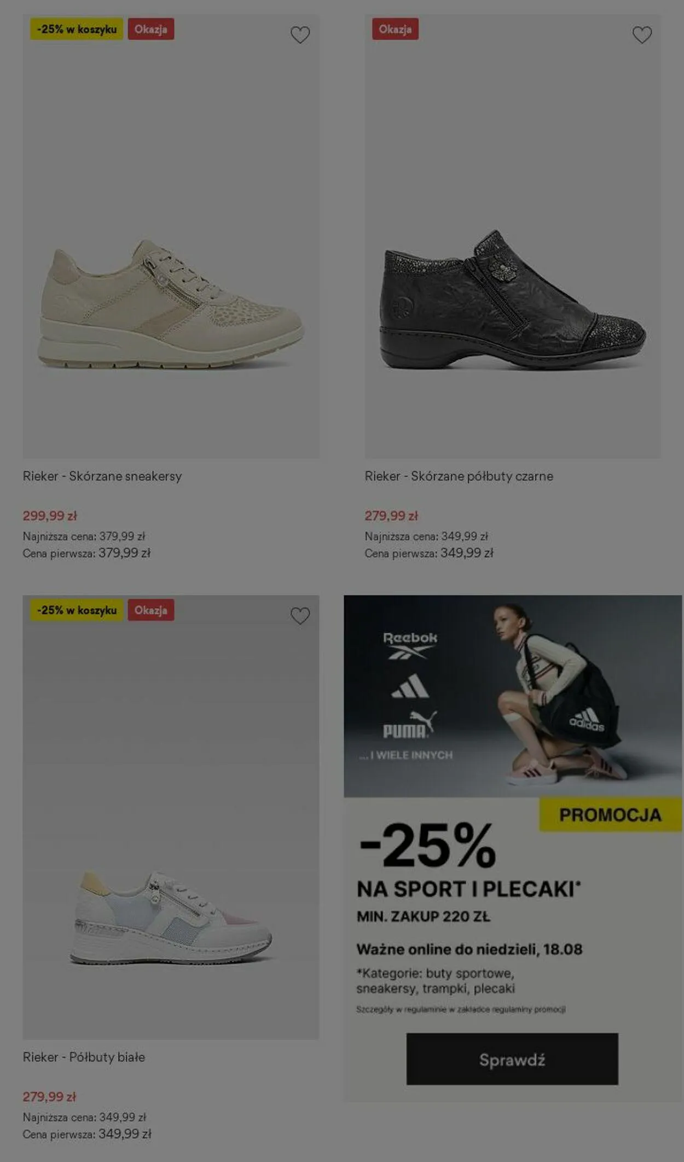Image resolution: width=684 pixels, height=1162 pixels.
Task: Open Rieker - Skórzane sneakersy product title
Action: (x=102, y=476)
